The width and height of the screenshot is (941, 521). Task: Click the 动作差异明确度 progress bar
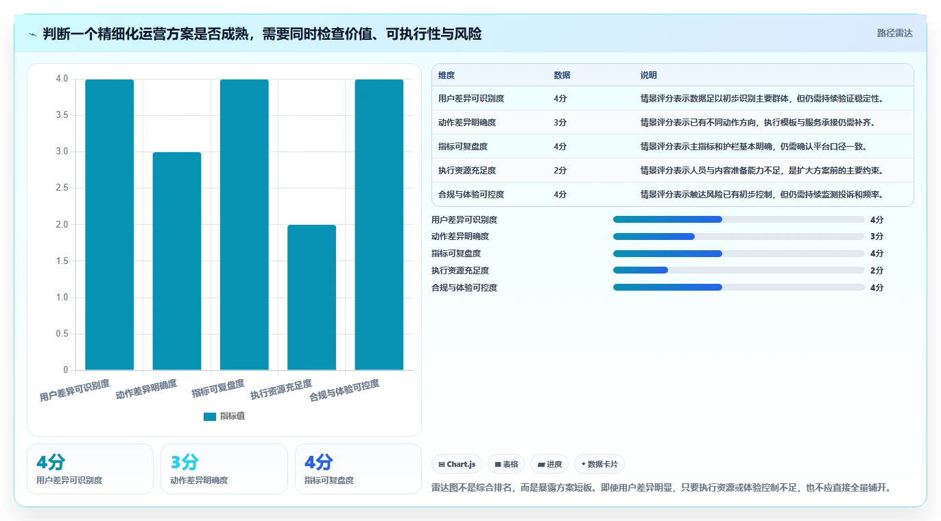point(739,237)
